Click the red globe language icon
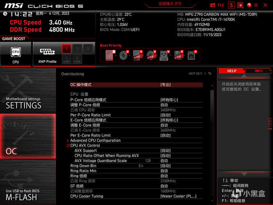The image size is (273, 205). coord(249,5)
